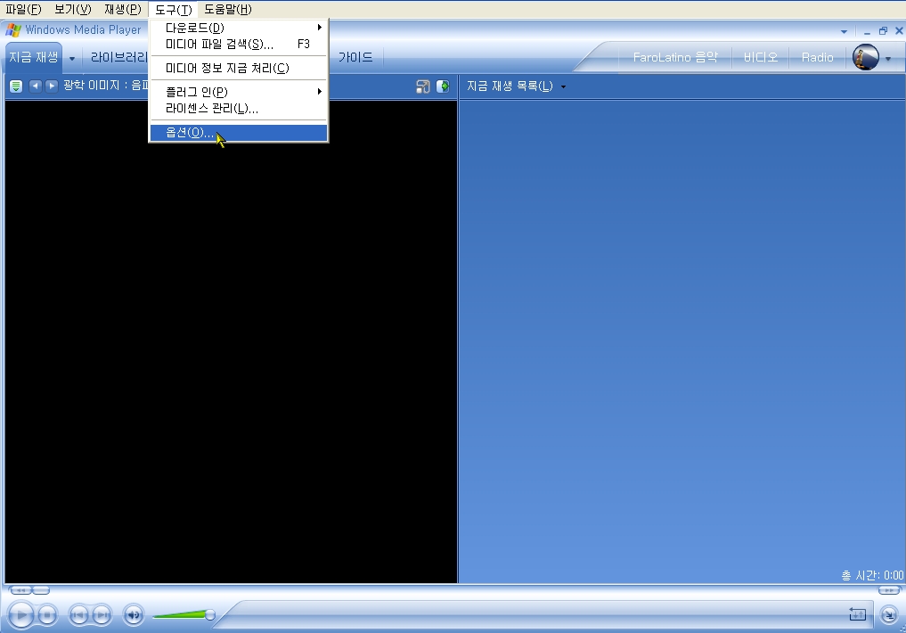Click the 광학 이미지 visualization name
906x633 pixels.
105,86
